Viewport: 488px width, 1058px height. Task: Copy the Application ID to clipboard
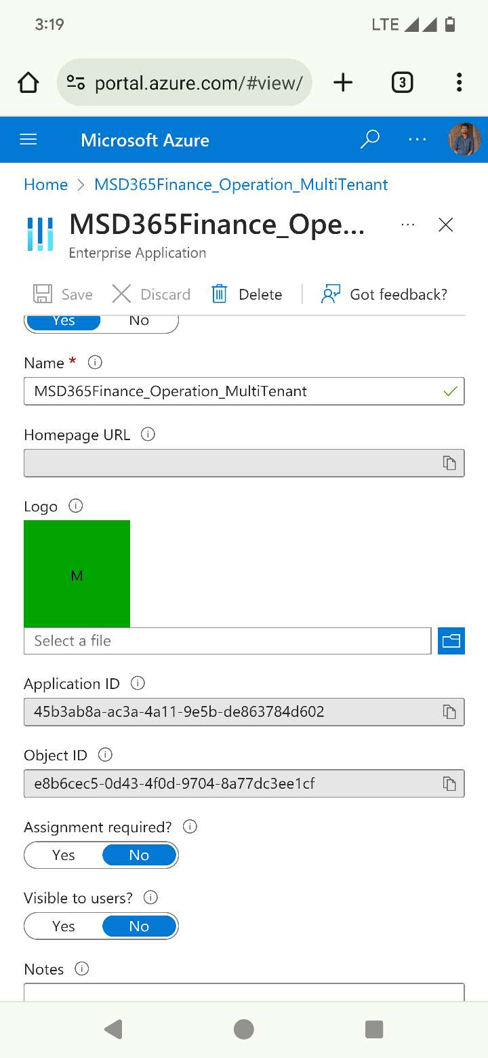click(x=449, y=712)
